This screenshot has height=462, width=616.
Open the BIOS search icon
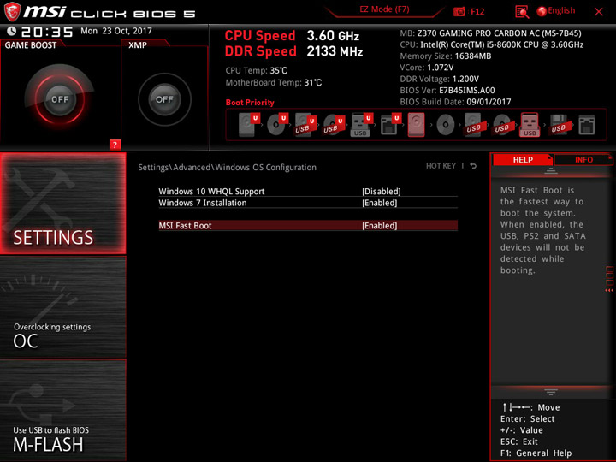[x=522, y=12]
